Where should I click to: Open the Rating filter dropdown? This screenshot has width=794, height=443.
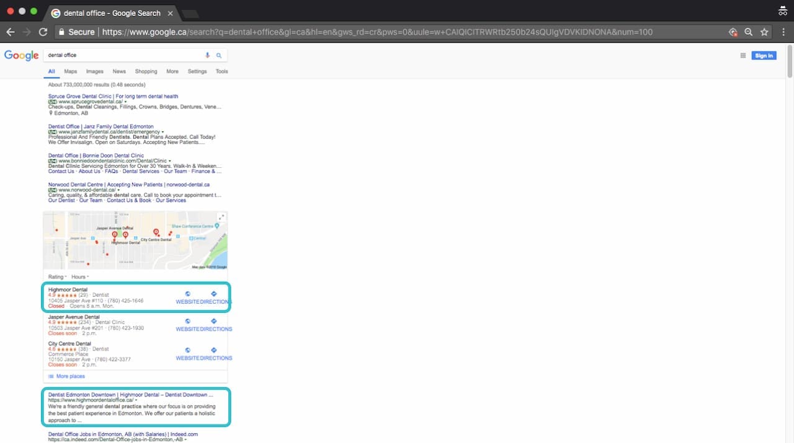pos(56,276)
